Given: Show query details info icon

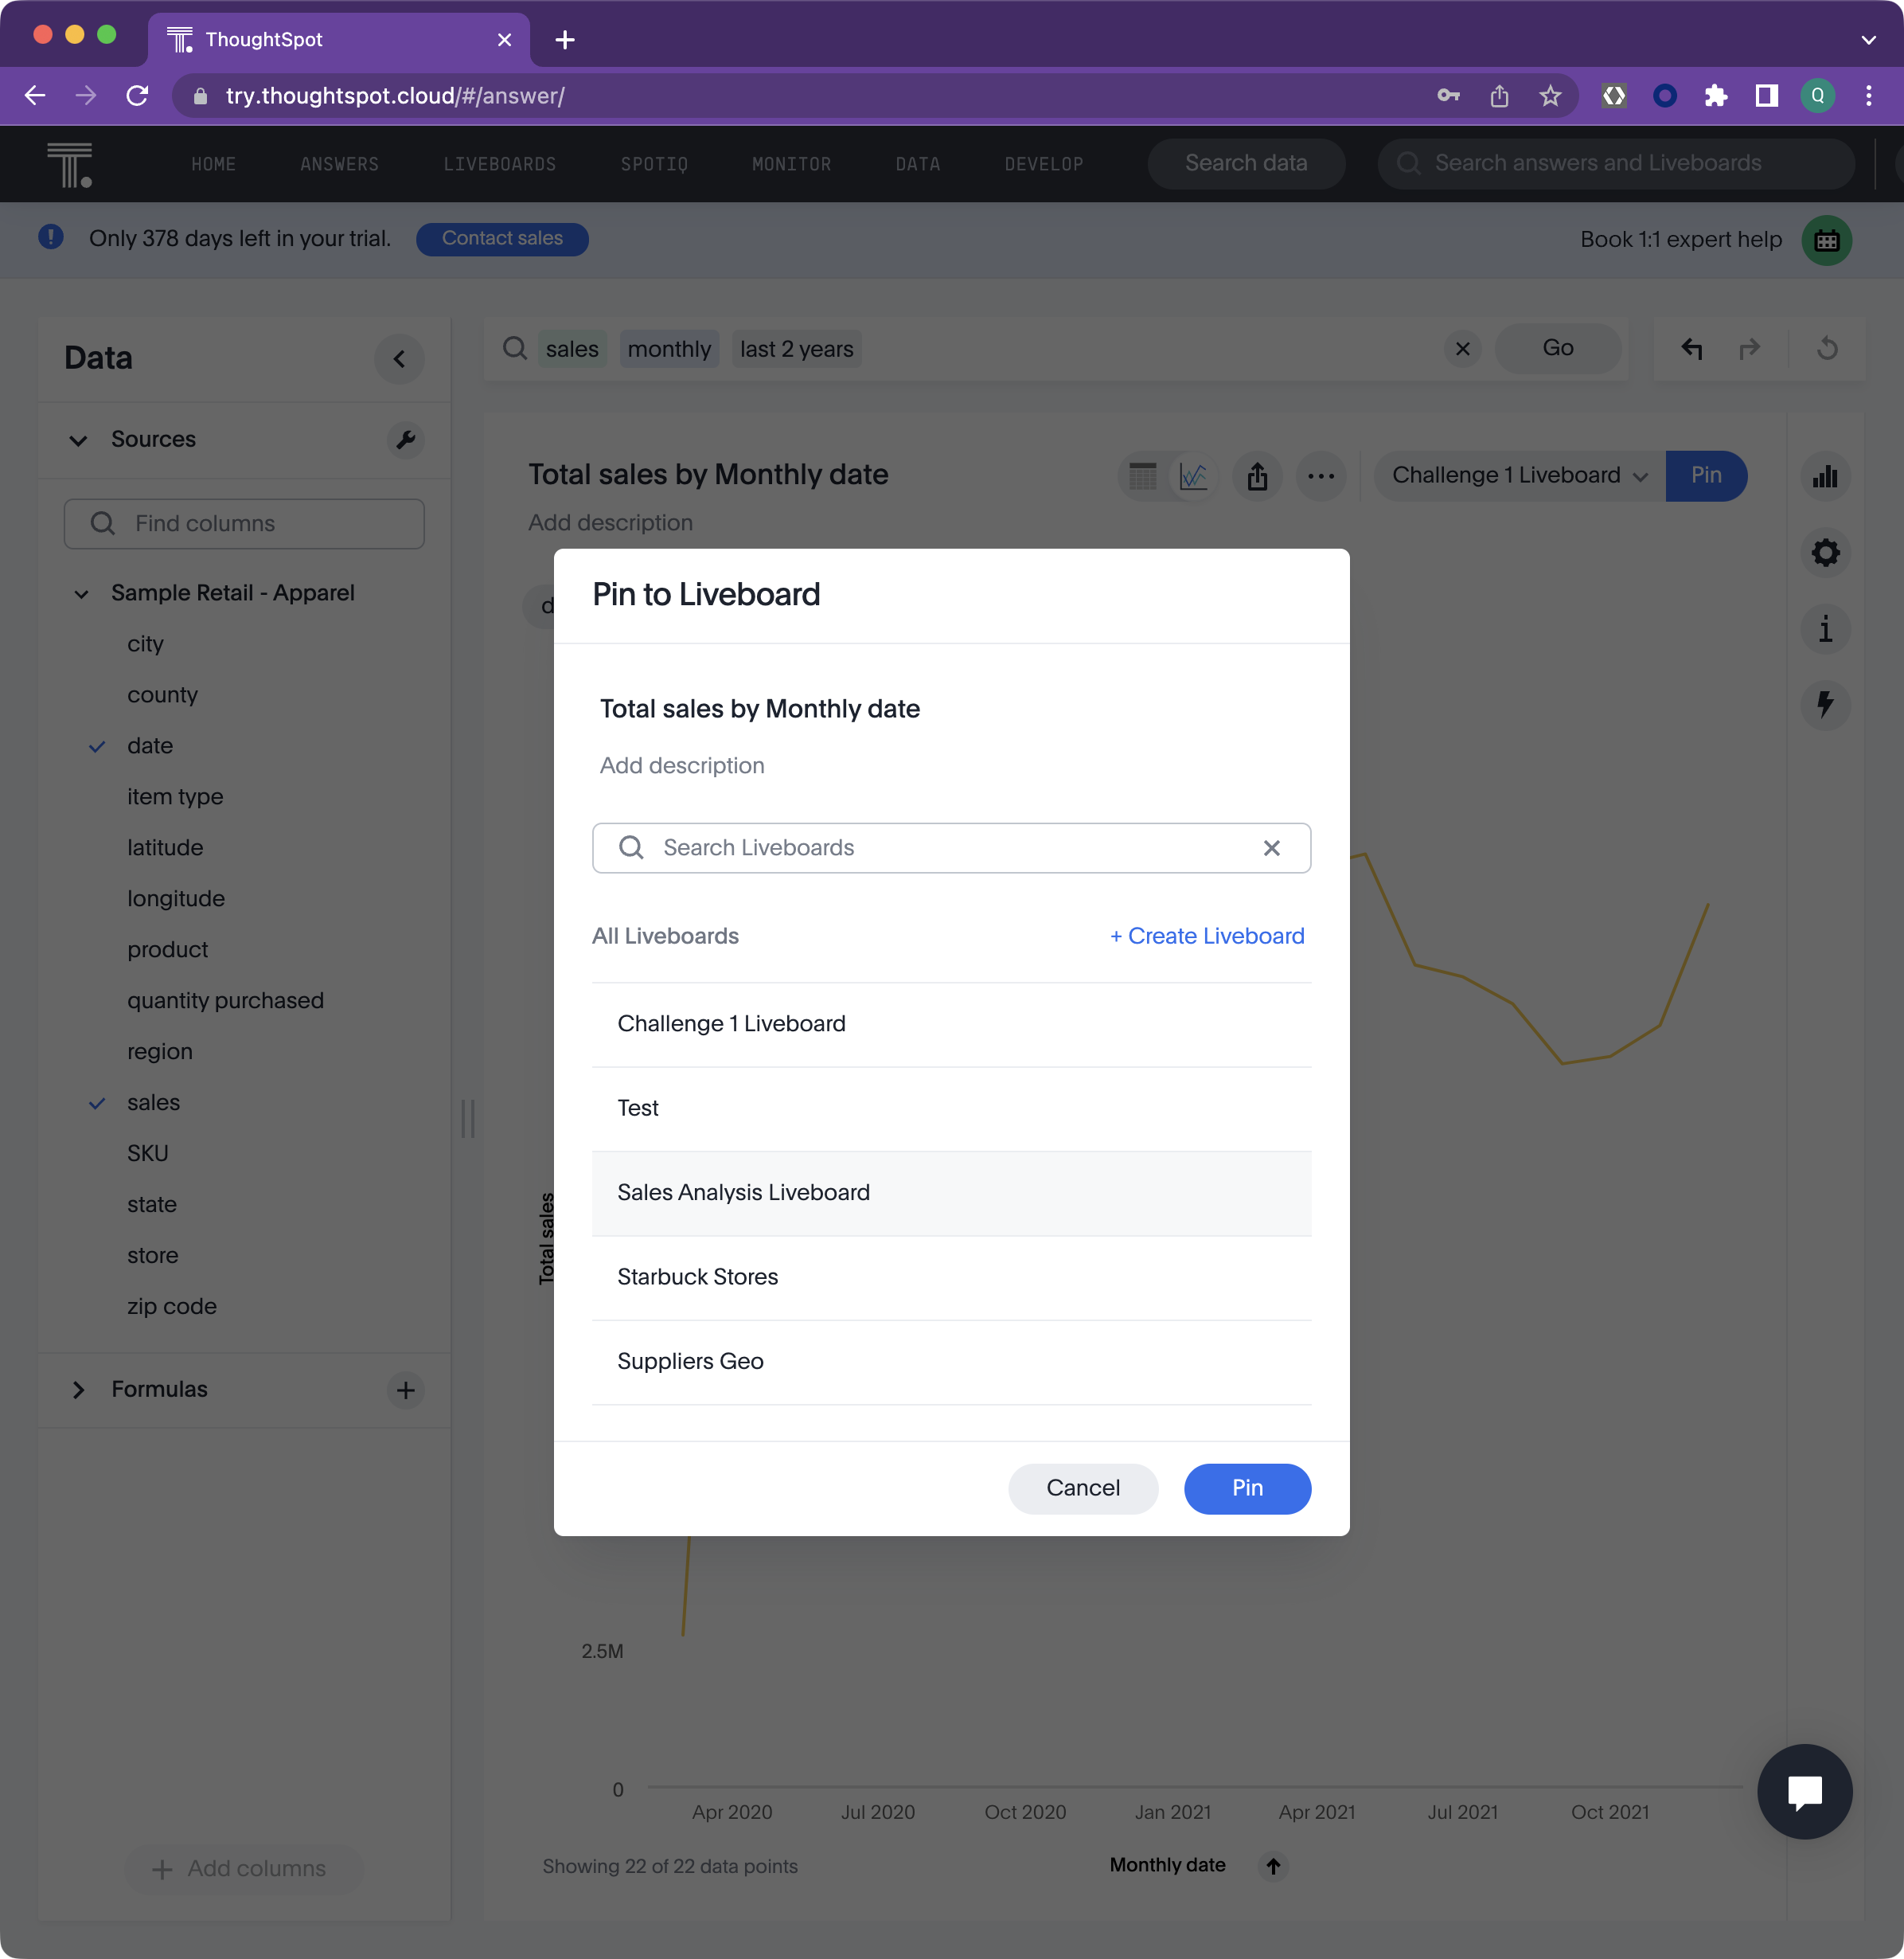Looking at the screenshot, I should [x=1825, y=629].
